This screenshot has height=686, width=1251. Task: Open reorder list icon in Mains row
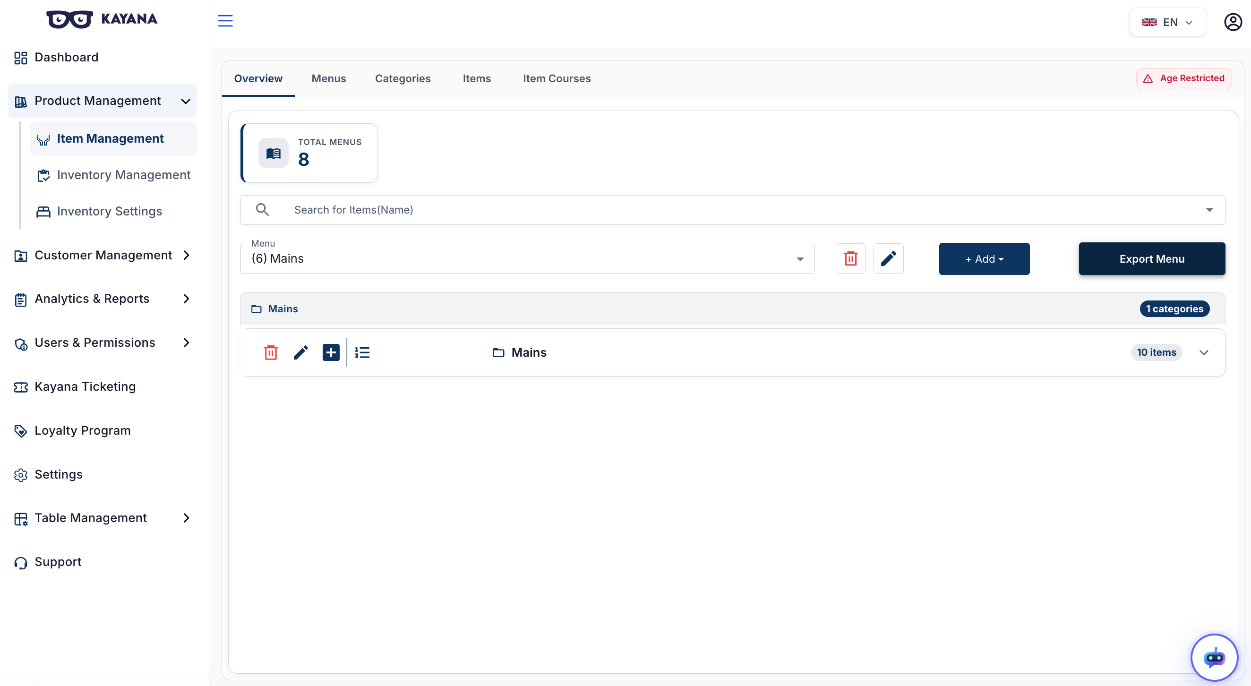click(x=362, y=352)
